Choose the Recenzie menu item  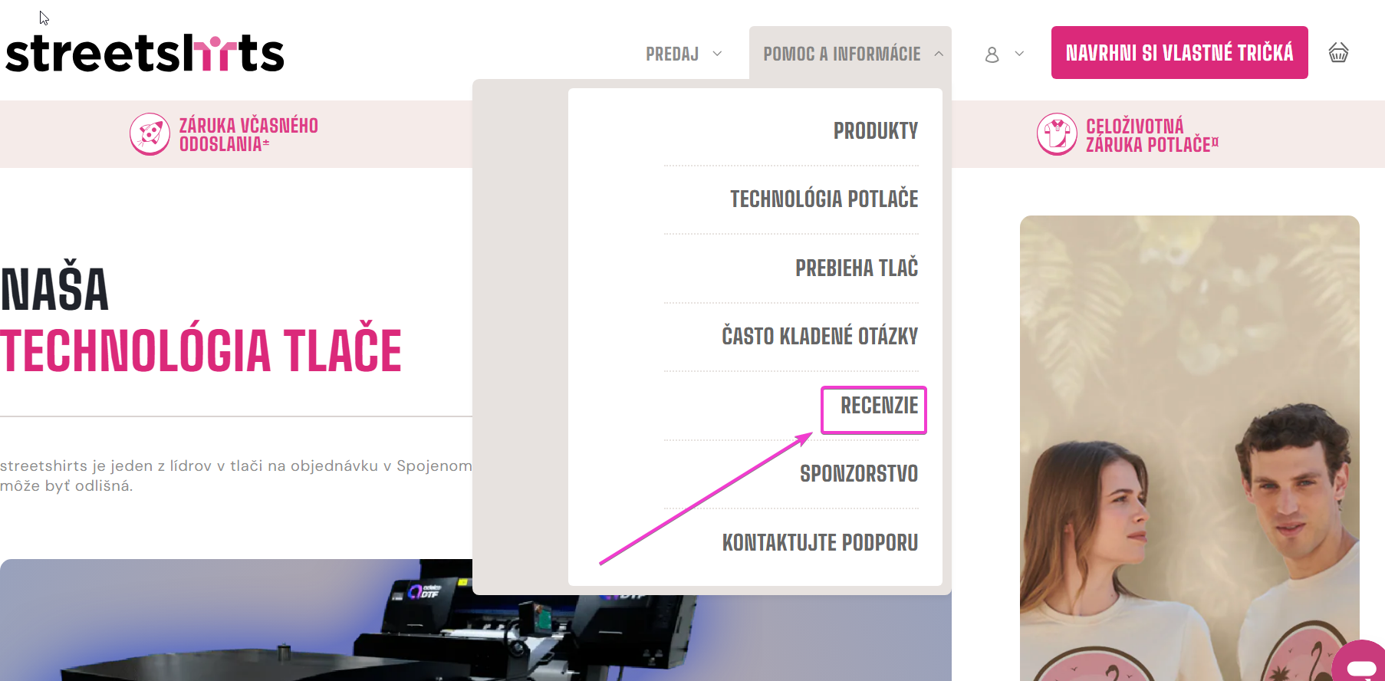point(879,406)
